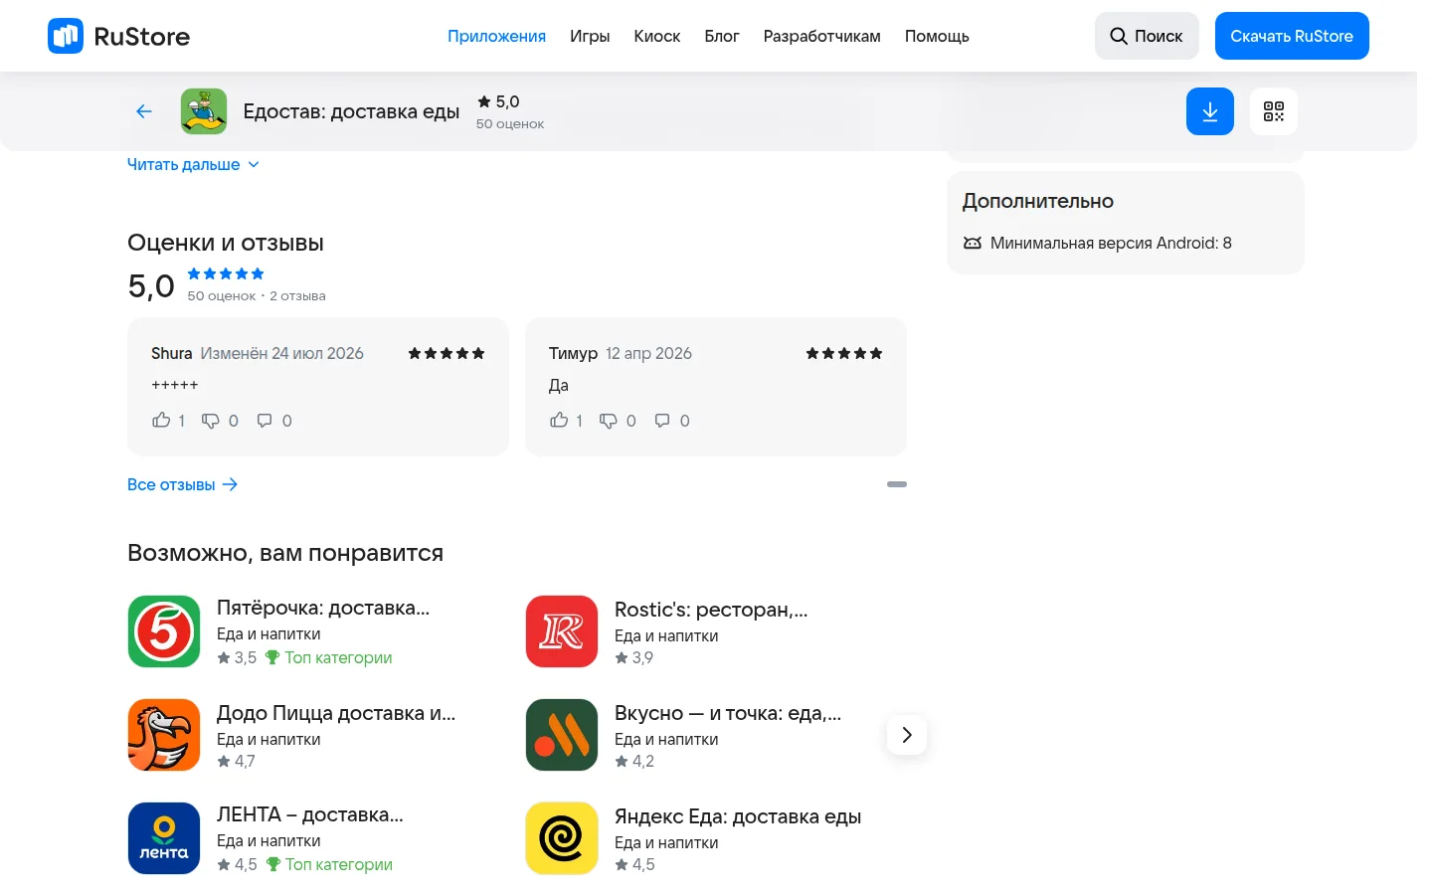1432x895 pixels.
Task: Like Shura's review with thumbs up
Action: (x=161, y=421)
